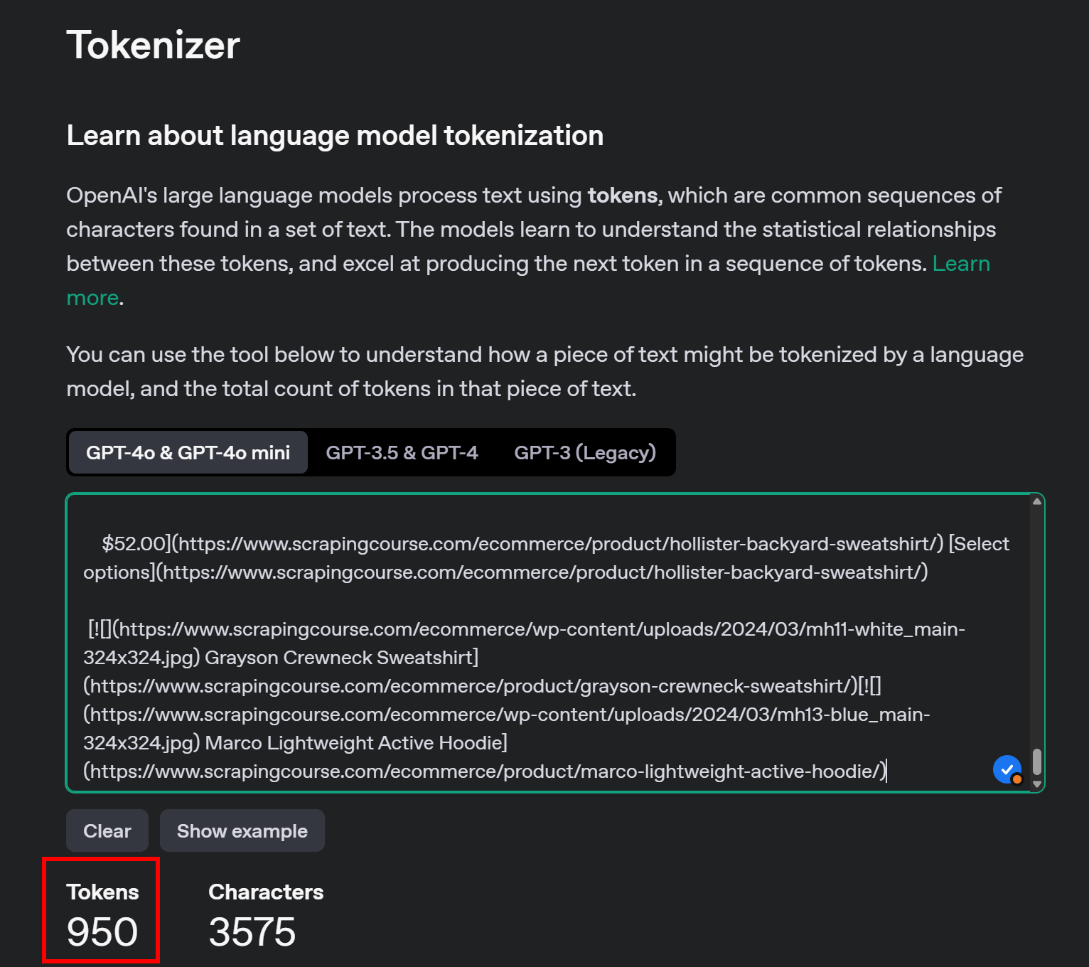Viewport: 1089px width, 967px height.
Task: Click the blue checkmark extension icon
Action: point(1007,769)
